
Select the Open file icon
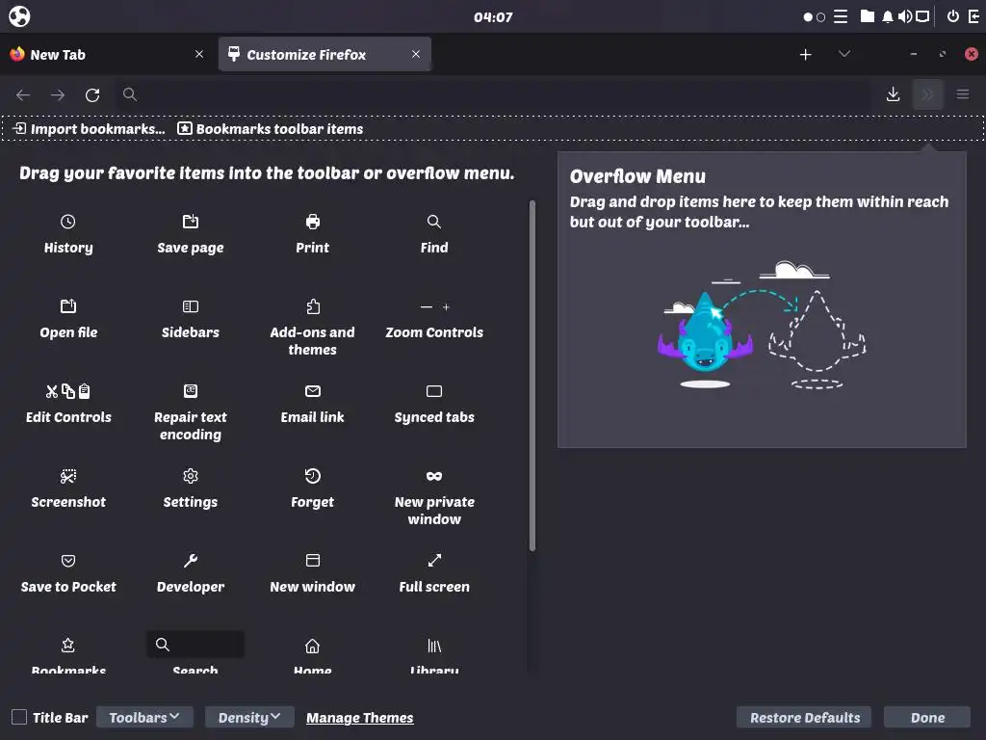point(68,306)
